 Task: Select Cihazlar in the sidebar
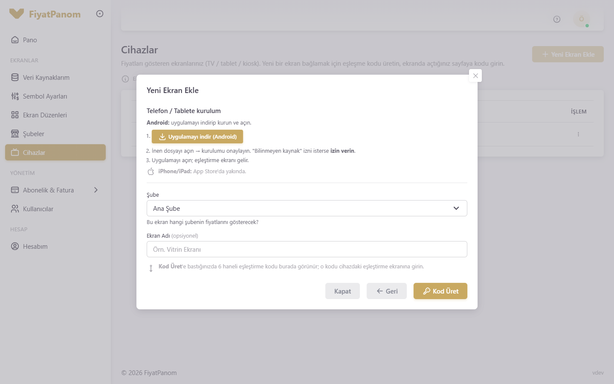pos(55,152)
